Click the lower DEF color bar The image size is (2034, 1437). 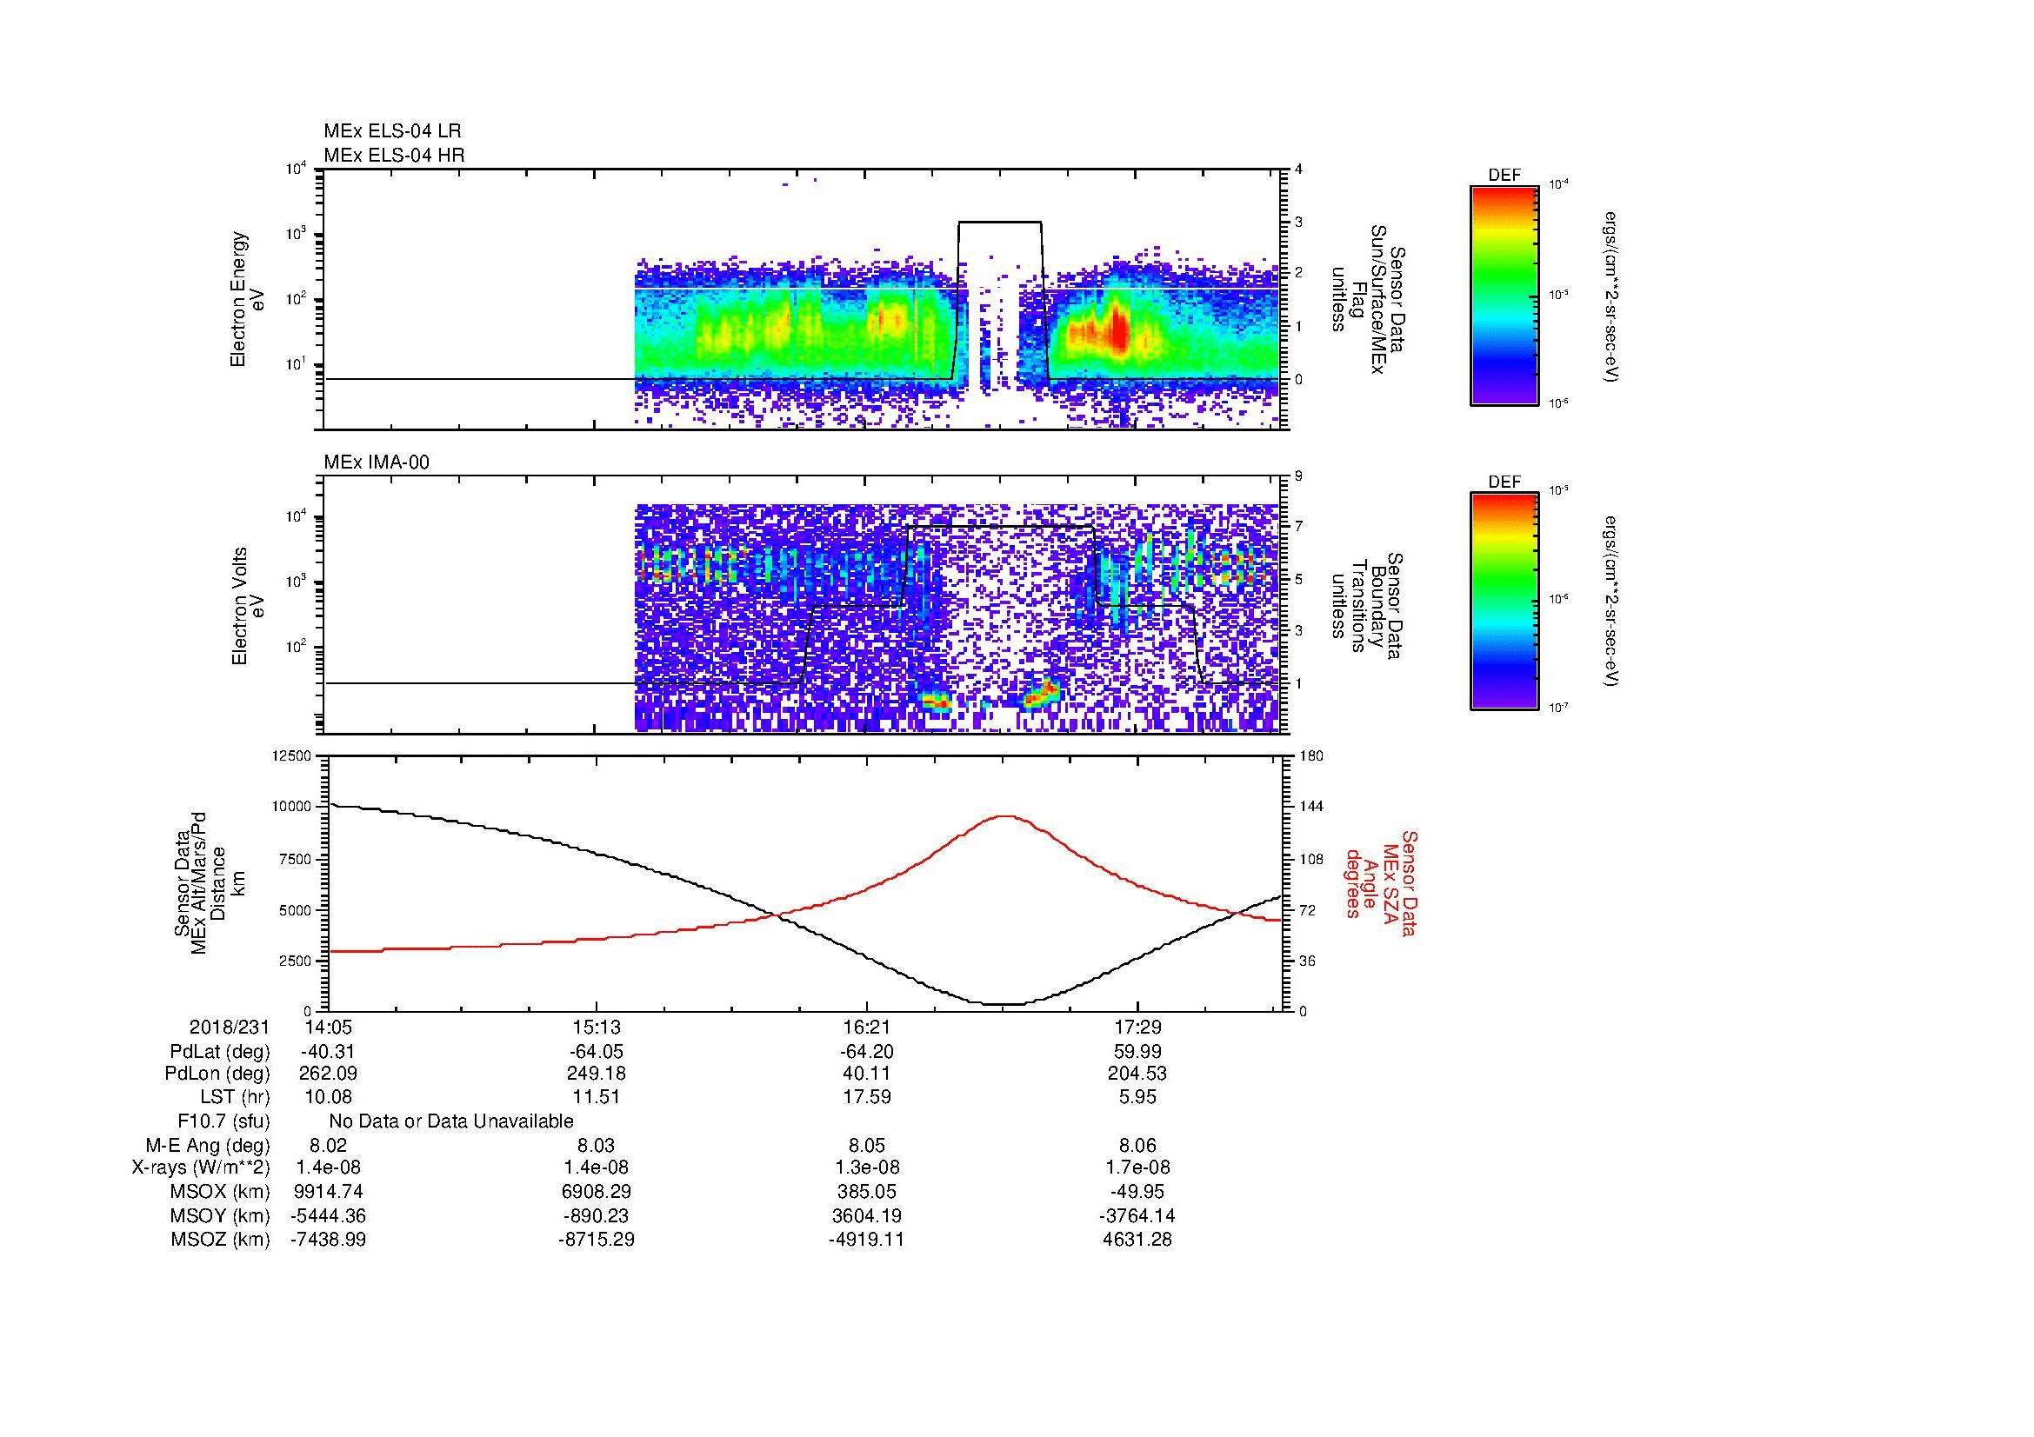[1504, 602]
